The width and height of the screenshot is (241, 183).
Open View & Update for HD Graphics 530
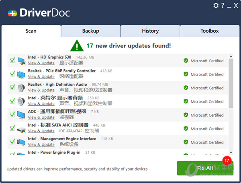pyautogui.click(x=41, y=63)
